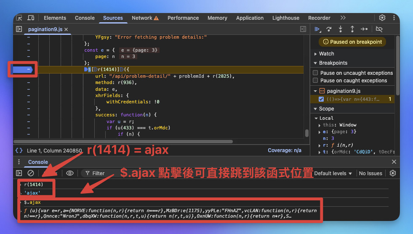Screen dimensions: 413x234
Task: Close the console drawer
Action: click(394, 162)
